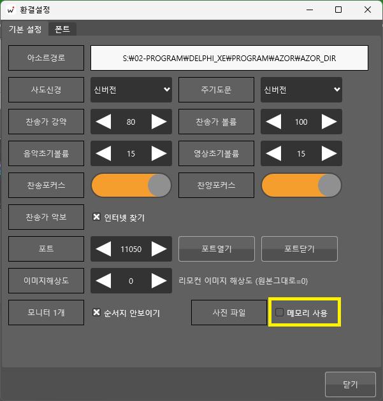Image resolution: width=383 pixels, height=401 pixels.
Task: Uncheck the 인터넷 찾기 checkbox
Action: (x=97, y=217)
